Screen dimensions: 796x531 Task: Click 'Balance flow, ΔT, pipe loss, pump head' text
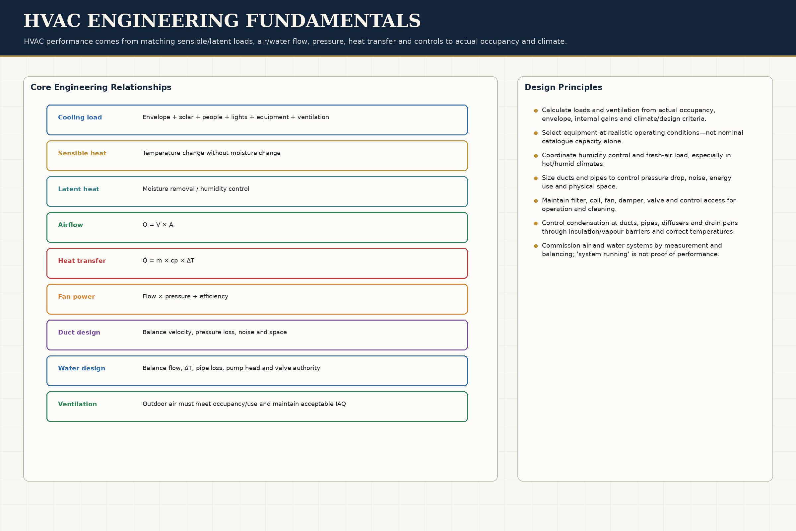[231, 368]
